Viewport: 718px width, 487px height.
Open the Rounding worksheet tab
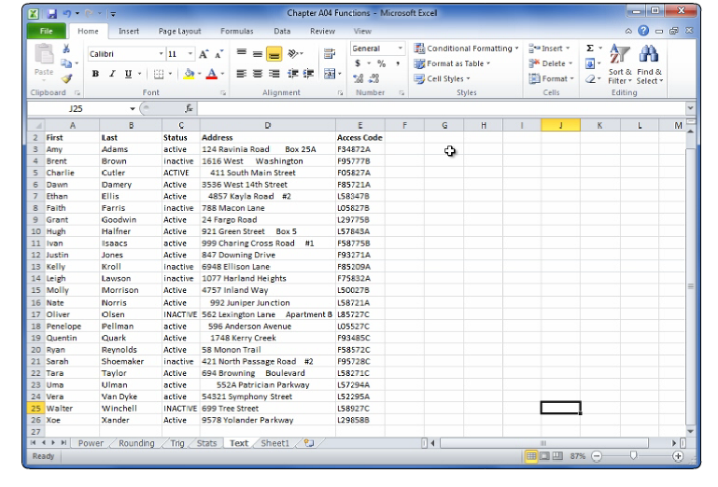136,443
